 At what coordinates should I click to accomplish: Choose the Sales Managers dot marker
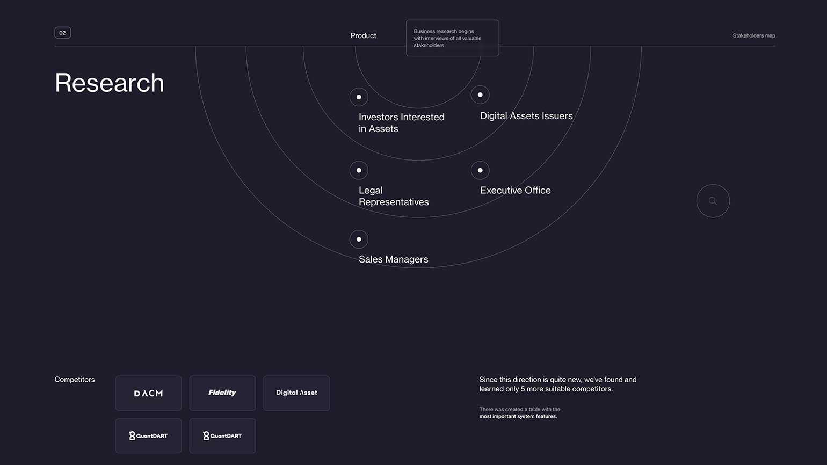[x=359, y=239]
